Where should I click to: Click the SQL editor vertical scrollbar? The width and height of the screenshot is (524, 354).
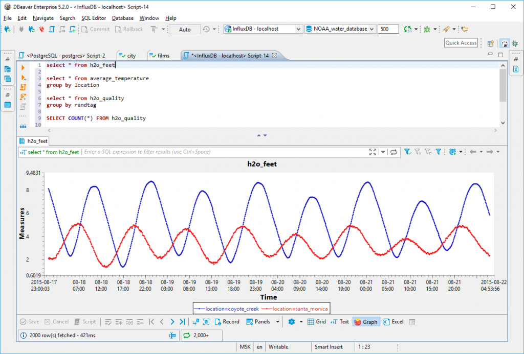pos(503,95)
